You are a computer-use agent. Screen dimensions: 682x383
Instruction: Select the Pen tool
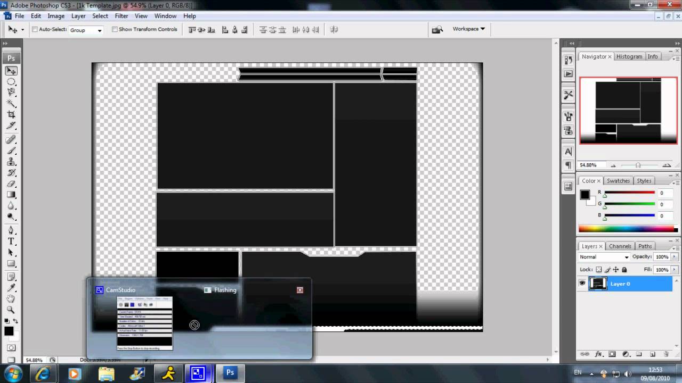[11, 230]
